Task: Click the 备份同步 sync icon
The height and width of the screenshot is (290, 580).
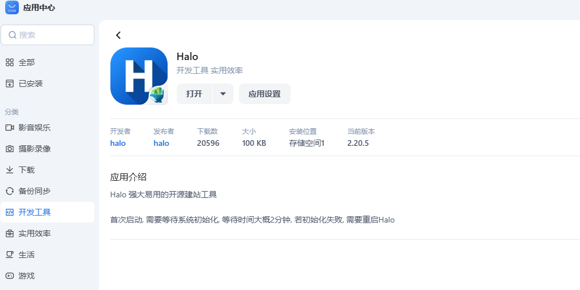Action: point(10,191)
